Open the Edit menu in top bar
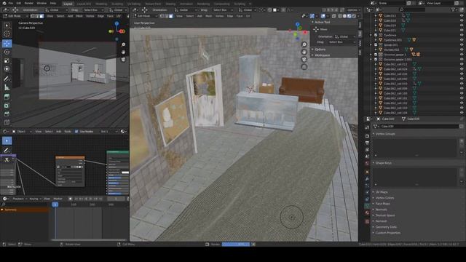Image resolution: width=466 pixels, height=262 pixels. click(x=19, y=3)
